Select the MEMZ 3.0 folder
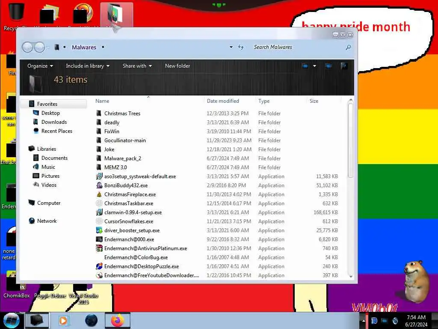 [x=115, y=167]
